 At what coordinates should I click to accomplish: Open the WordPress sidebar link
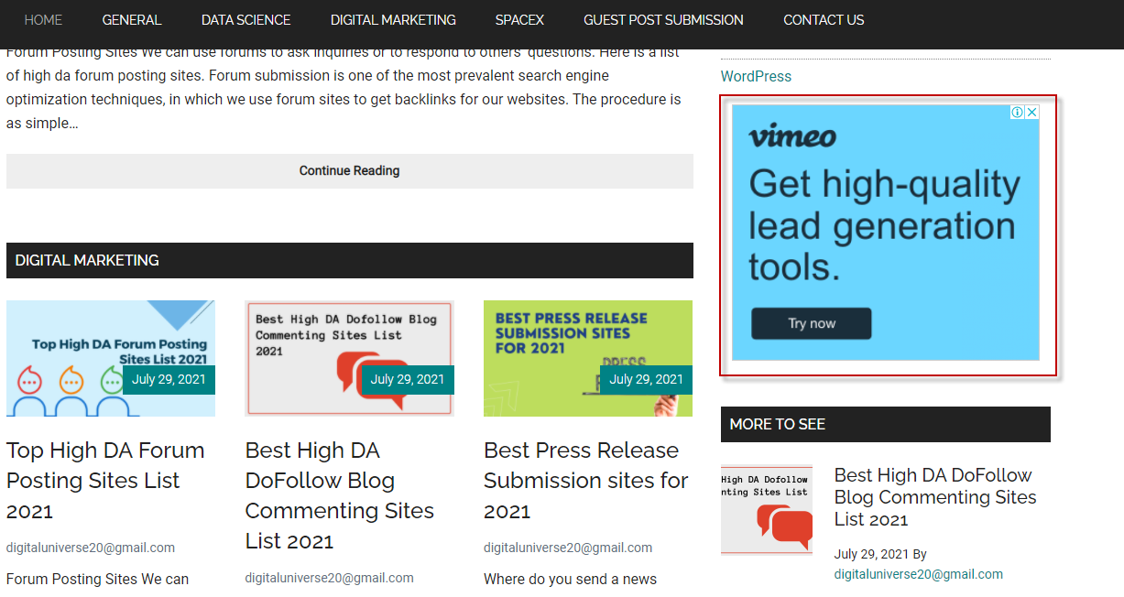coord(756,76)
